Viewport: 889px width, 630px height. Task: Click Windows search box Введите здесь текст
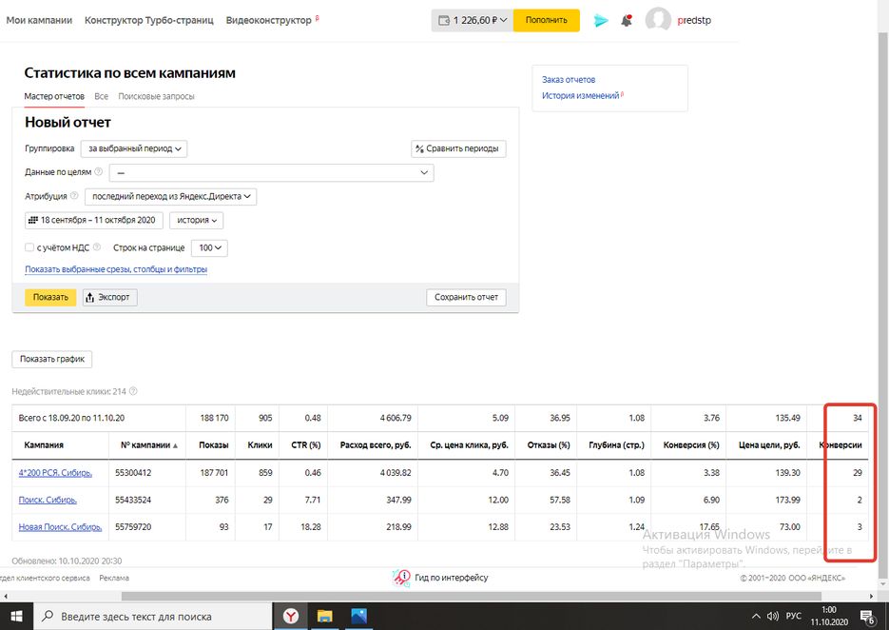tap(153, 617)
